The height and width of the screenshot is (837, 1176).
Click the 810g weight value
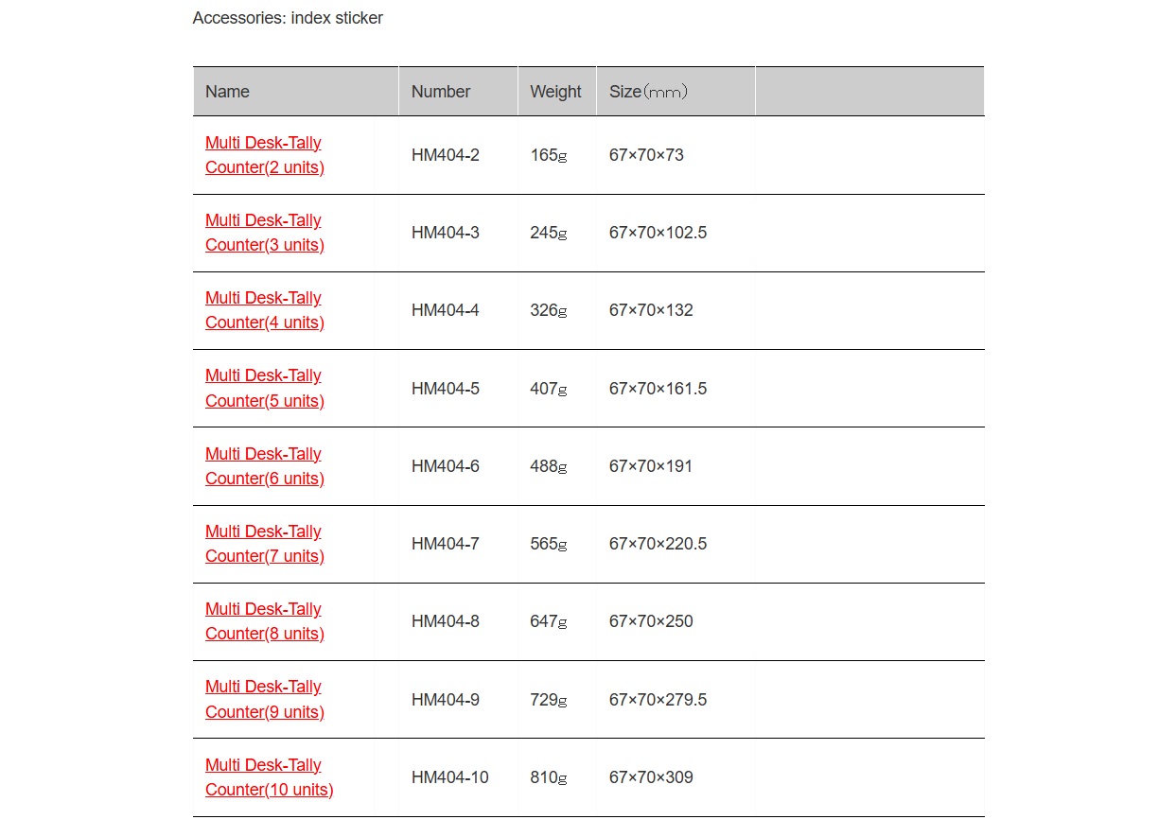point(549,777)
